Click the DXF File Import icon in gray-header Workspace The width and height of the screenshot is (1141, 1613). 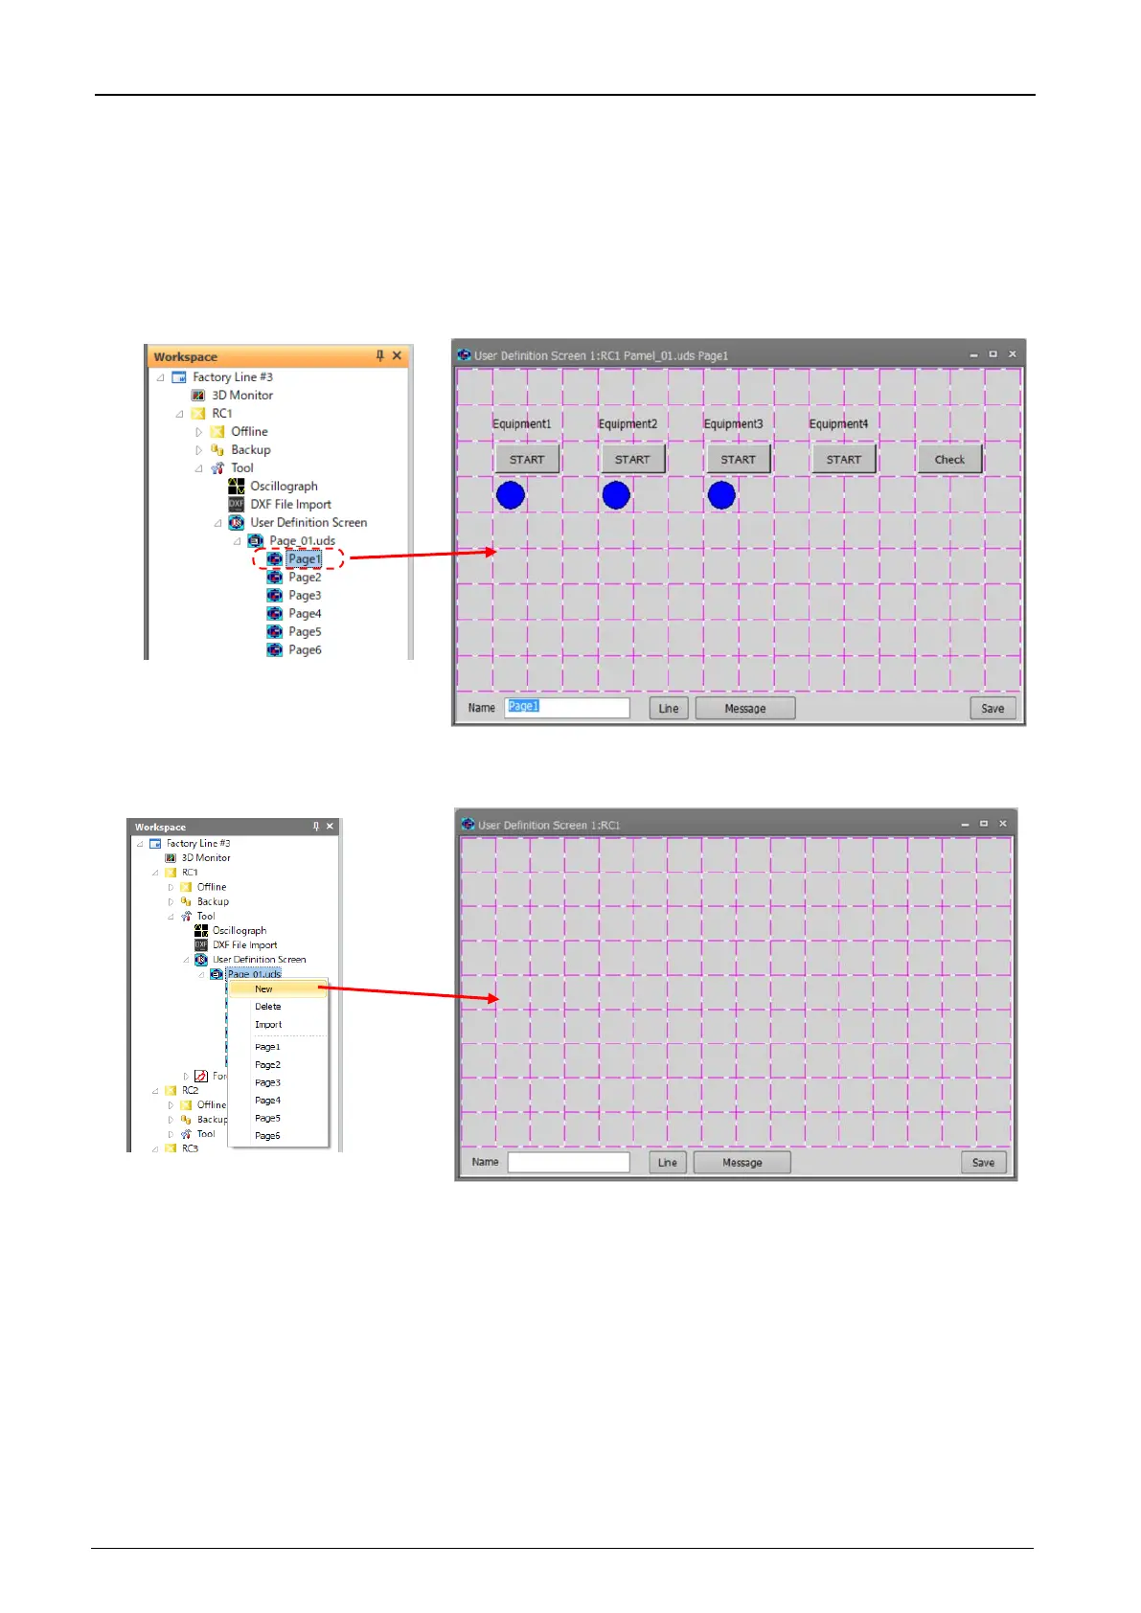tap(201, 945)
